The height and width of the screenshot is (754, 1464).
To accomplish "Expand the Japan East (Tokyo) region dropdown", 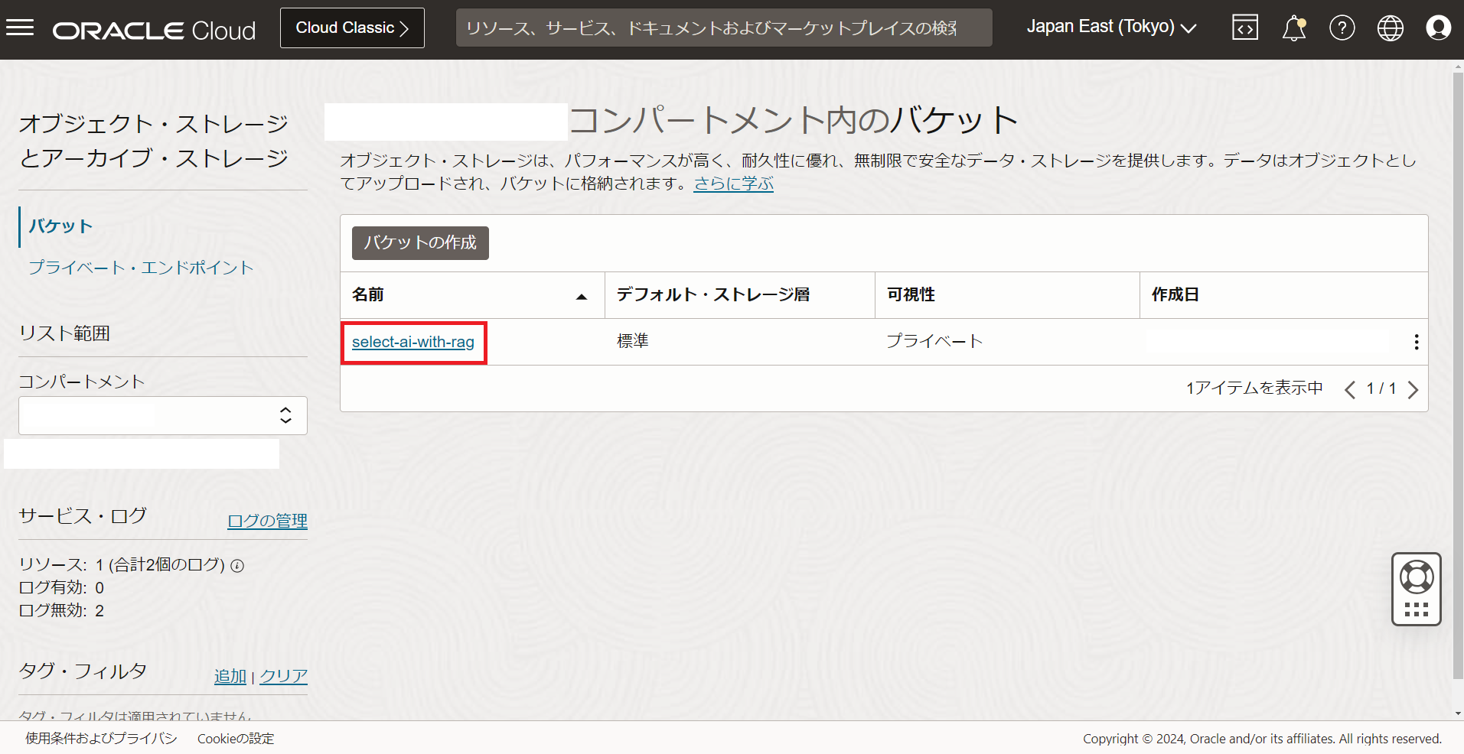I will coord(1111,28).
